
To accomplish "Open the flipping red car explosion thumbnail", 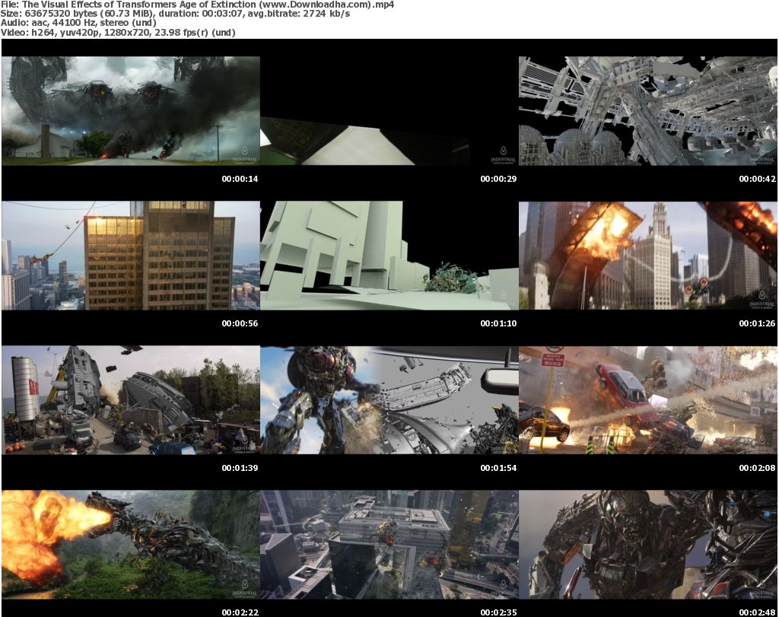I will pyautogui.click(x=648, y=400).
